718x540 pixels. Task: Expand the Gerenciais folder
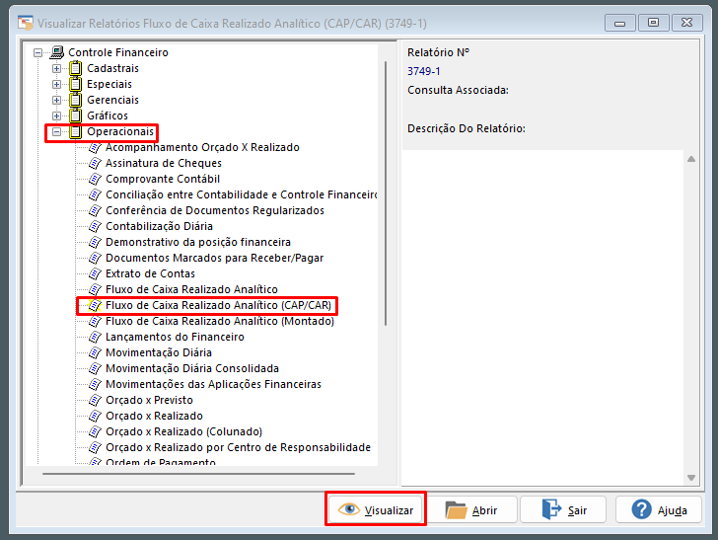tap(56, 101)
